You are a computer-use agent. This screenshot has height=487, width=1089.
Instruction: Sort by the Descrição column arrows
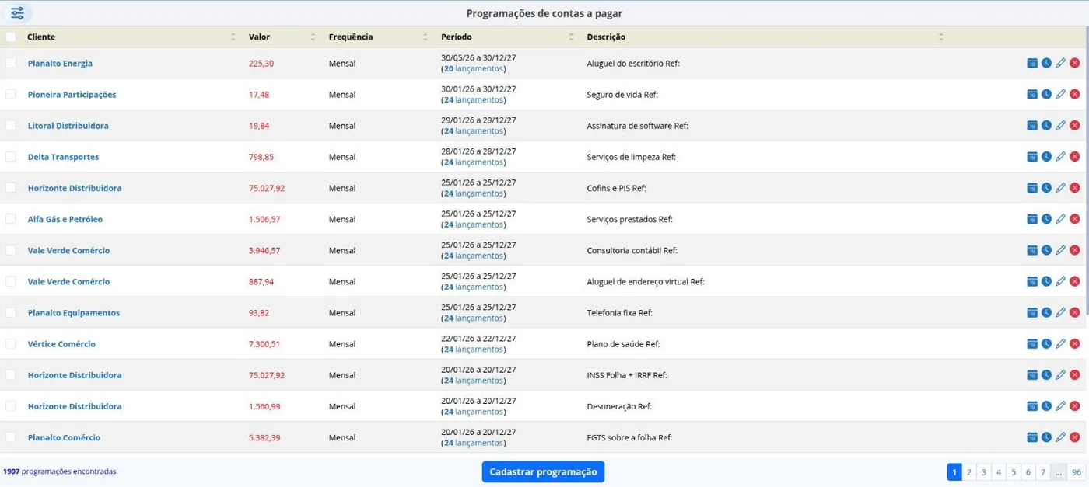[x=940, y=37]
